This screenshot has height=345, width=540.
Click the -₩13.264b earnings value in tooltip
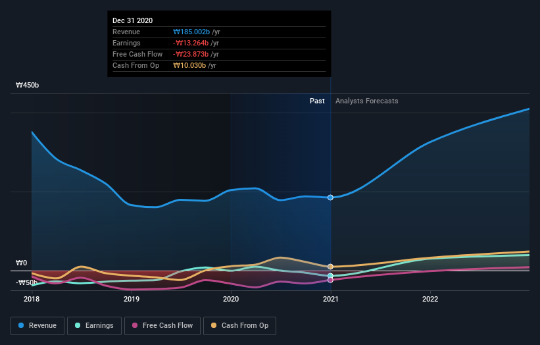[x=191, y=43]
